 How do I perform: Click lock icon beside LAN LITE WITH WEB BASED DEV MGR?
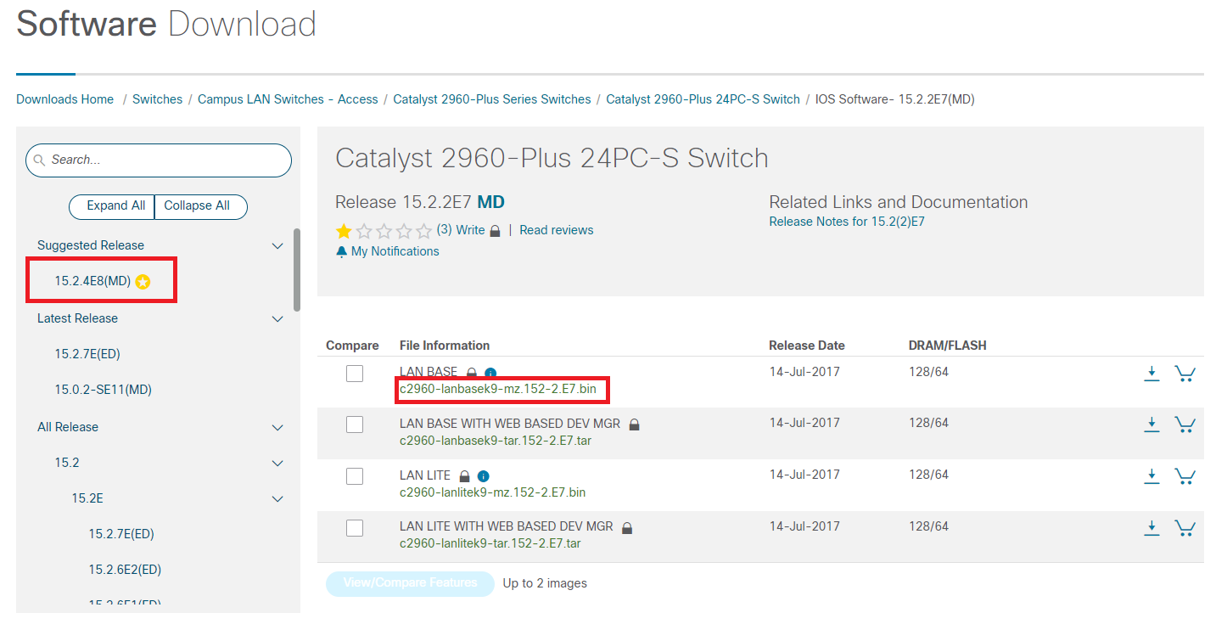627,527
